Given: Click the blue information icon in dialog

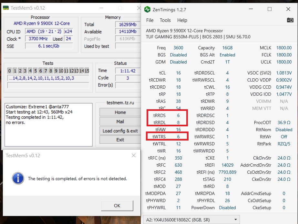Looking at the screenshot, I should [18, 178].
